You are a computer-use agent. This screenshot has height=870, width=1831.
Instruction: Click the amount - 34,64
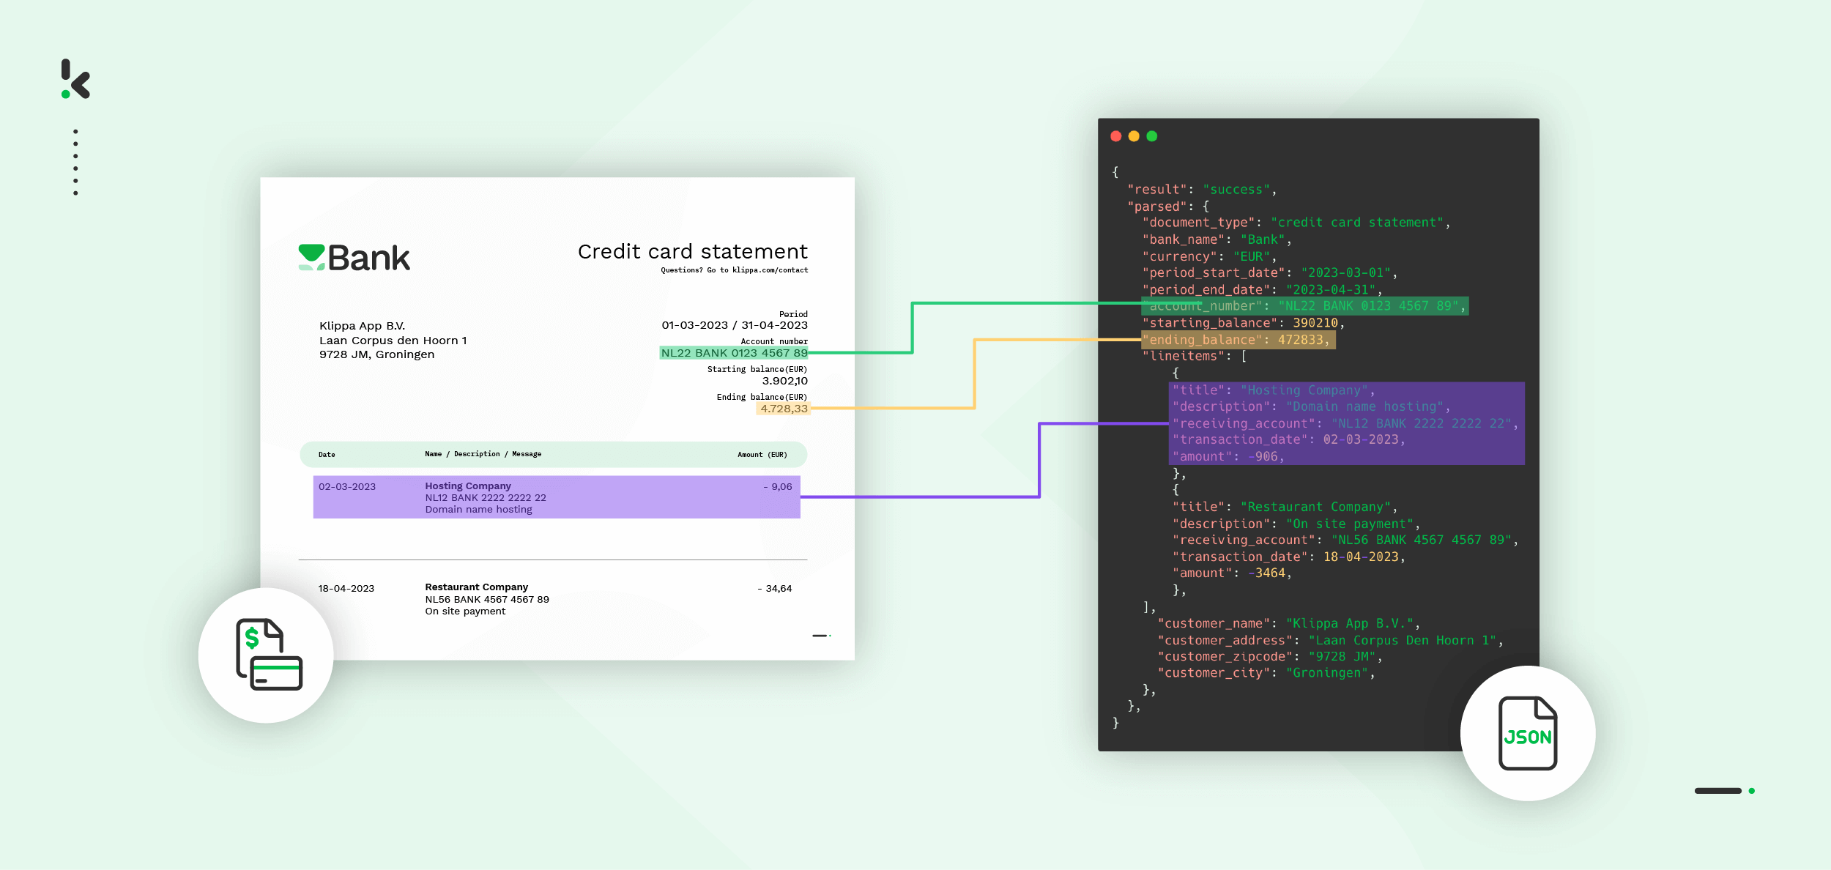(x=775, y=589)
